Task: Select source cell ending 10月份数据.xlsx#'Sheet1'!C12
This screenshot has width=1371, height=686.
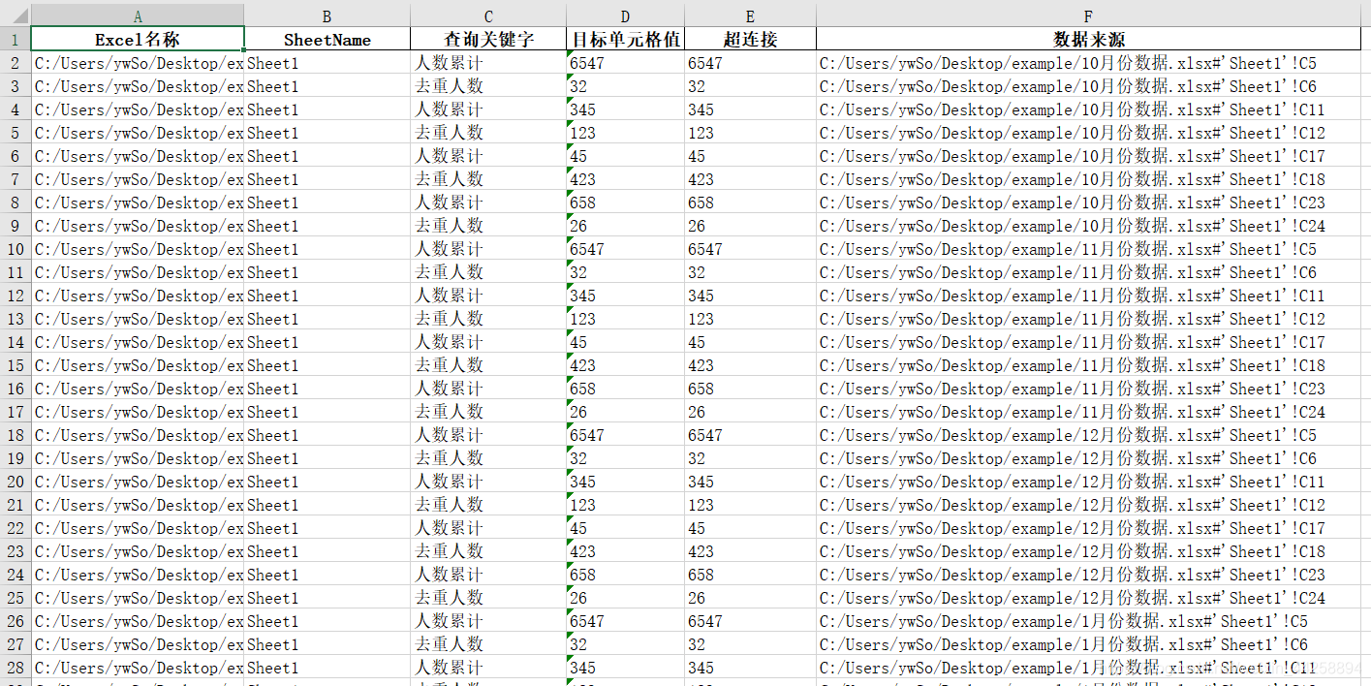Action: (1088, 133)
